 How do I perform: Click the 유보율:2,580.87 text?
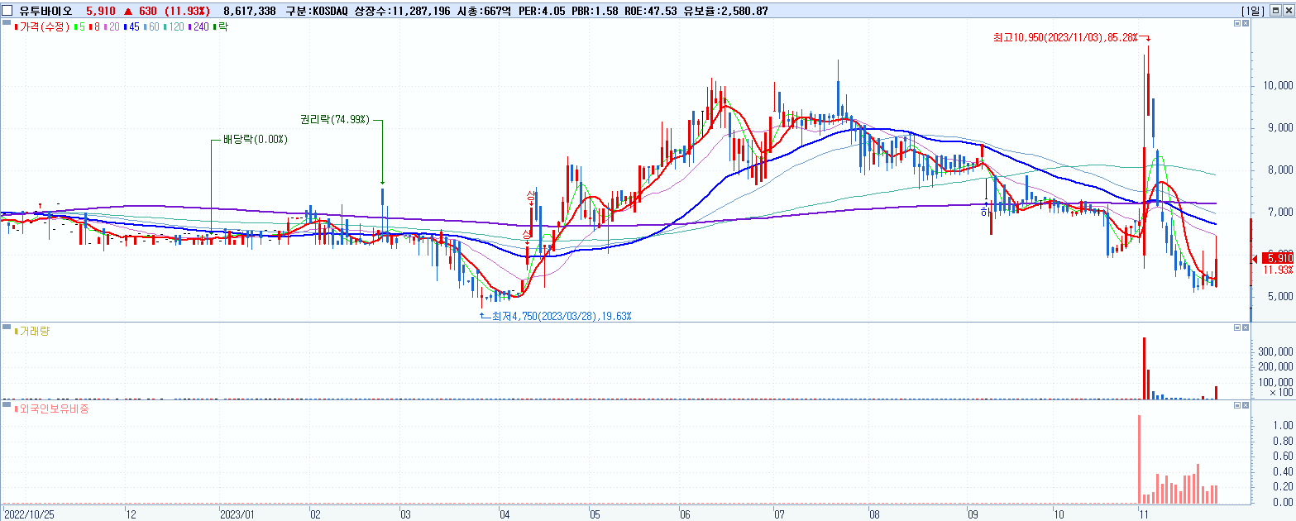[x=727, y=11]
